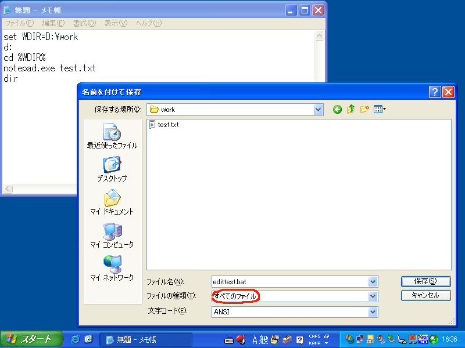Open the 書式 menu in Notepad

click(84, 23)
